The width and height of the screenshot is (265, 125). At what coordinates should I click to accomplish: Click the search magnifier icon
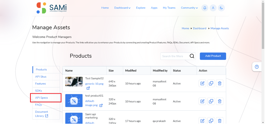[x=192, y=56]
